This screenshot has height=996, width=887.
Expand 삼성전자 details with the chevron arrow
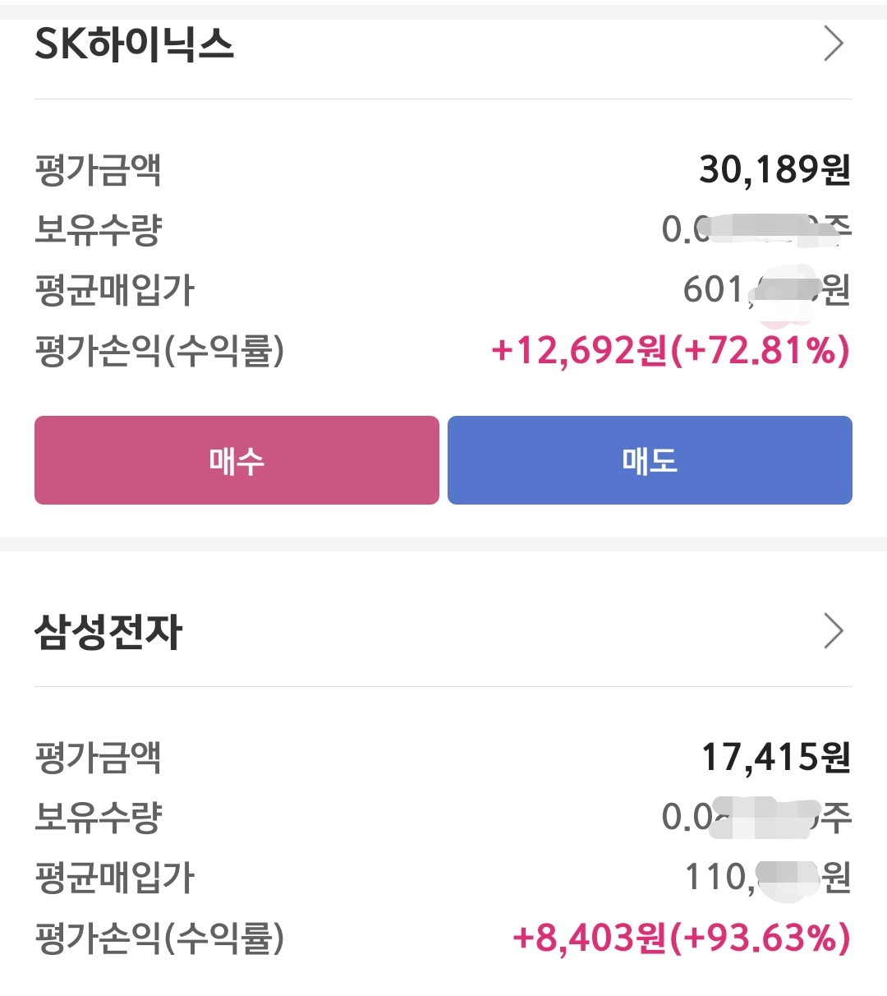833,631
